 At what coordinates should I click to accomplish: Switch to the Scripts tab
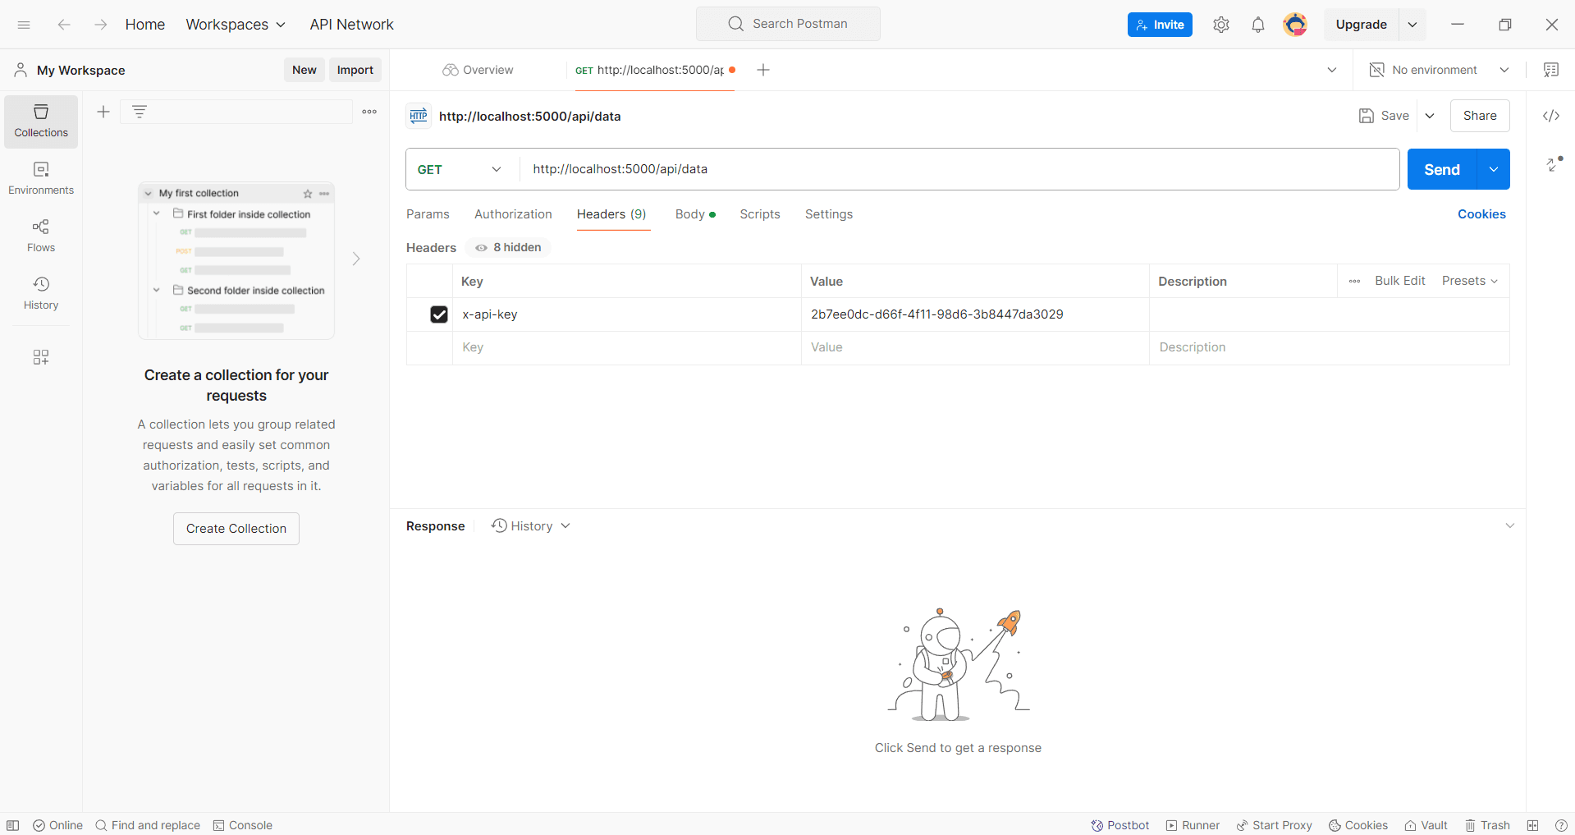coord(759,214)
